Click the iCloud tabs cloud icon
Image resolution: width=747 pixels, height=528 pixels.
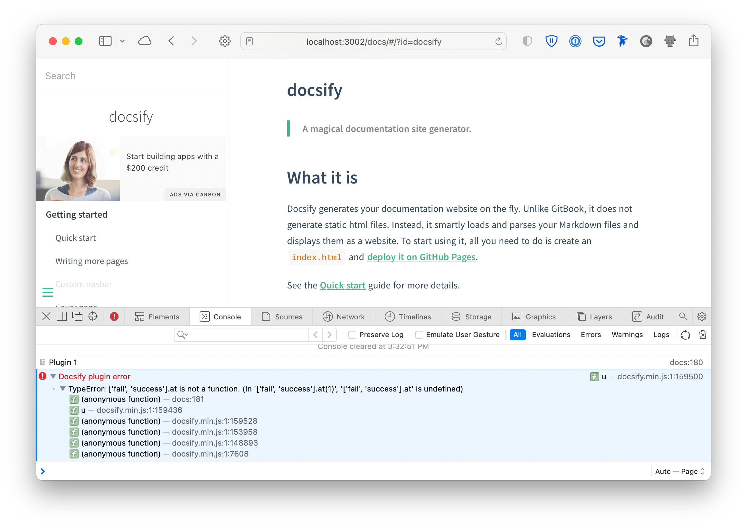(x=145, y=41)
